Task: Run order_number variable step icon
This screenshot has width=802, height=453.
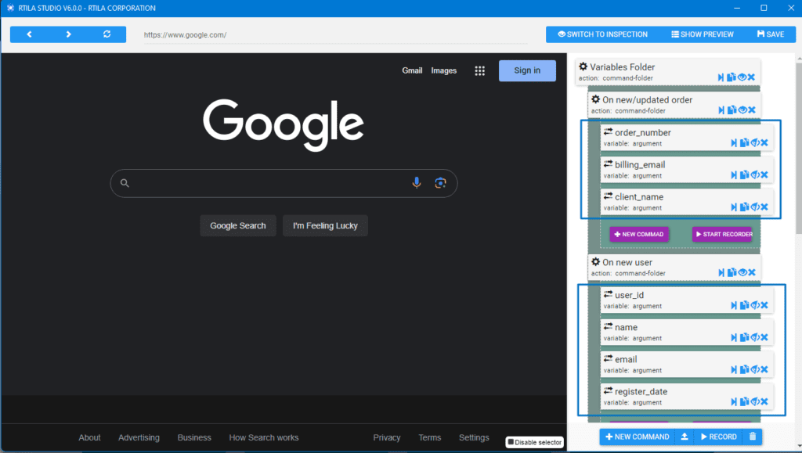Action: point(734,142)
